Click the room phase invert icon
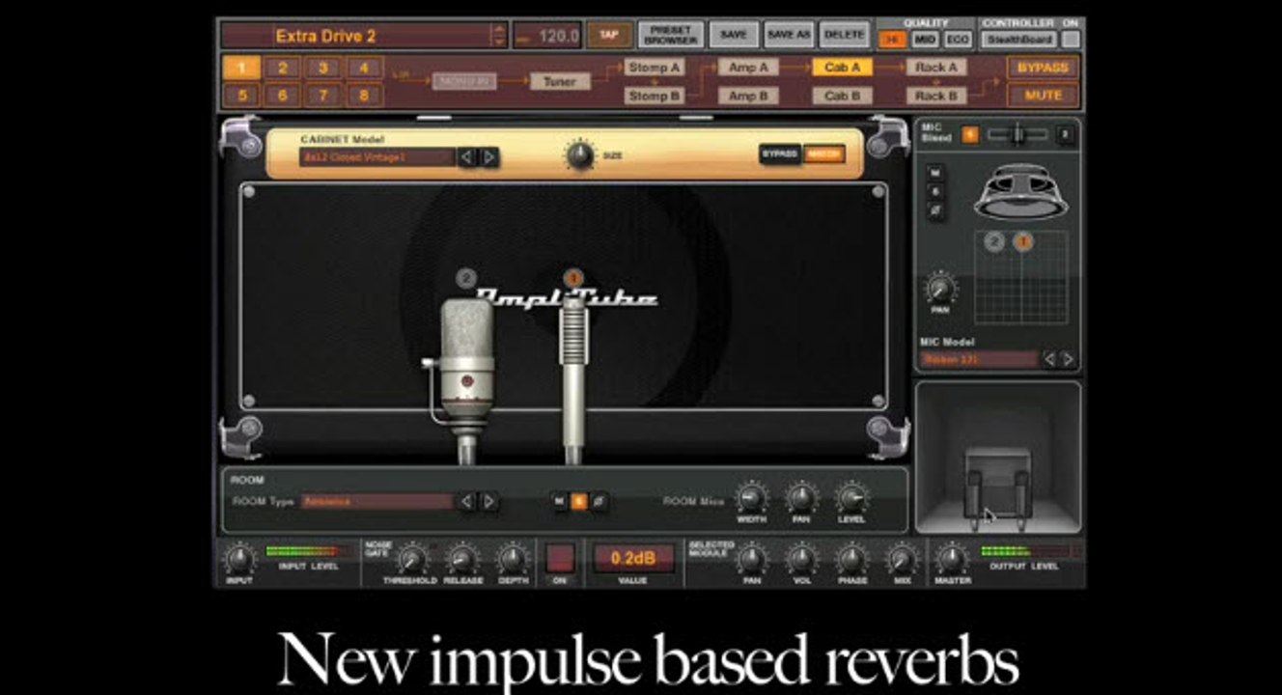Image resolution: width=1282 pixels, height=695 pixels. click(599, 501)
